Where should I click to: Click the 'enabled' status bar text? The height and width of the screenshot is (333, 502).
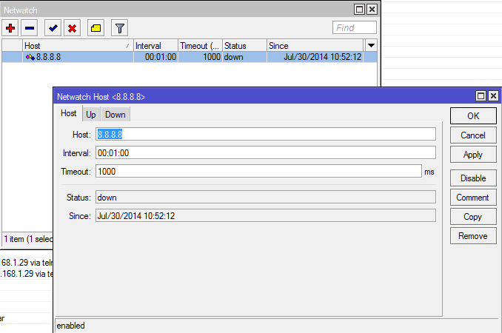pos(71,326)
